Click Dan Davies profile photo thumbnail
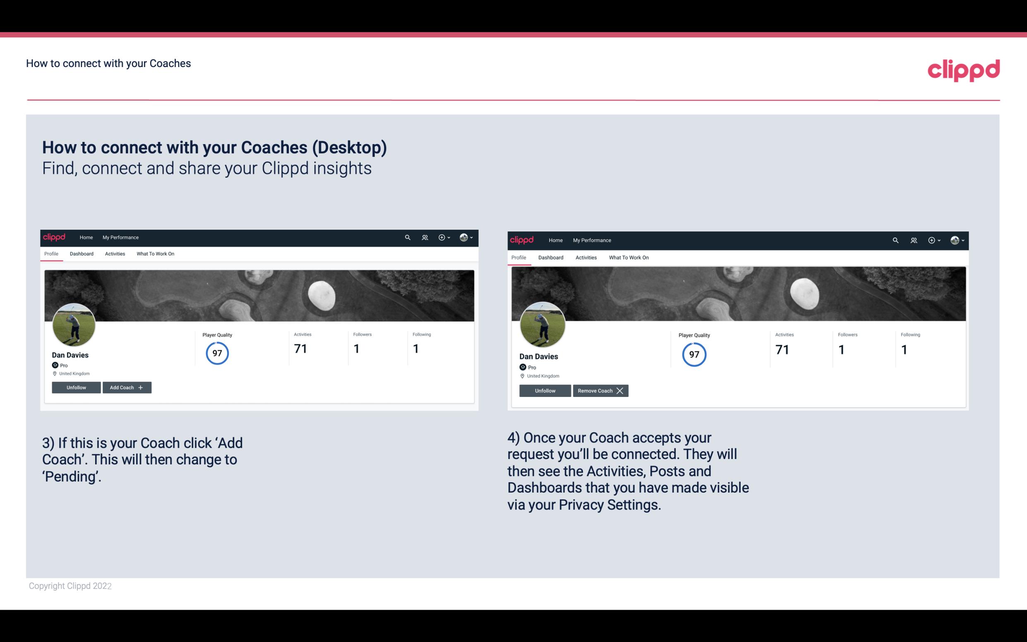This screenshot has height=642, width=1027. pyautogui.click(x=74, y=323)
